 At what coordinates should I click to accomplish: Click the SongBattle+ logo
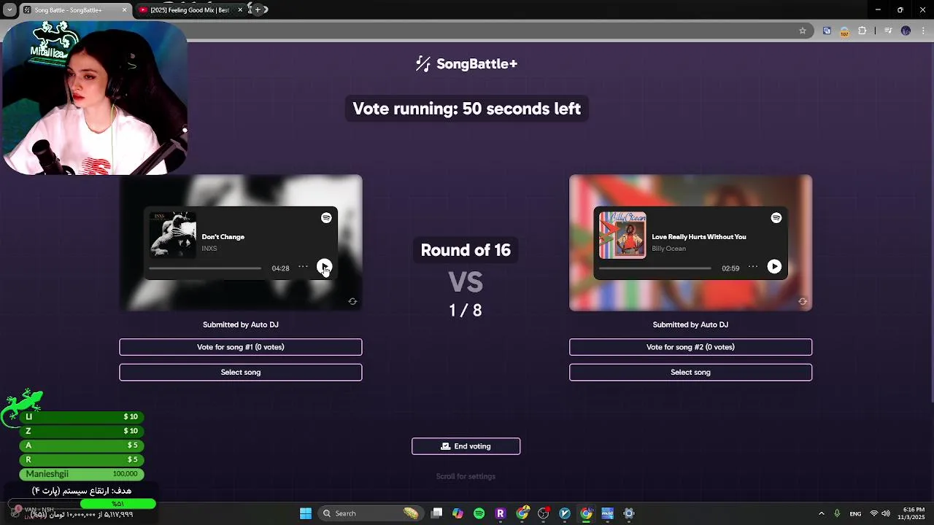(466, 64)
